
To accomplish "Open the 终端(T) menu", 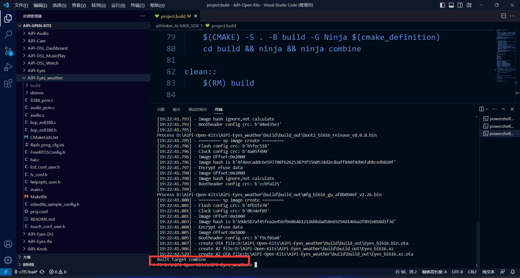I will tap(138, 5).
